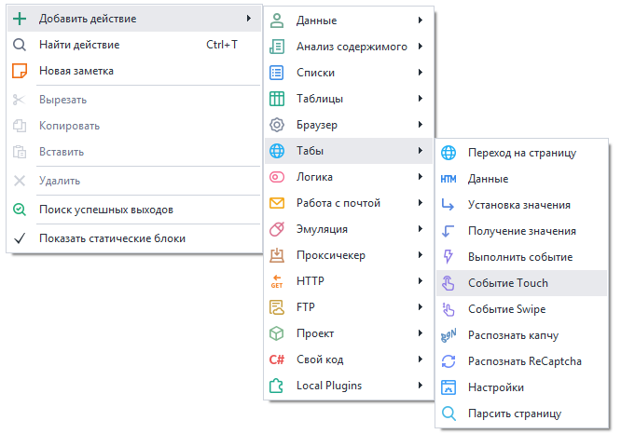The image size is (621, 434).
Task: Click the puzzle icon for Local Plugins
Action: coord(277,386)
